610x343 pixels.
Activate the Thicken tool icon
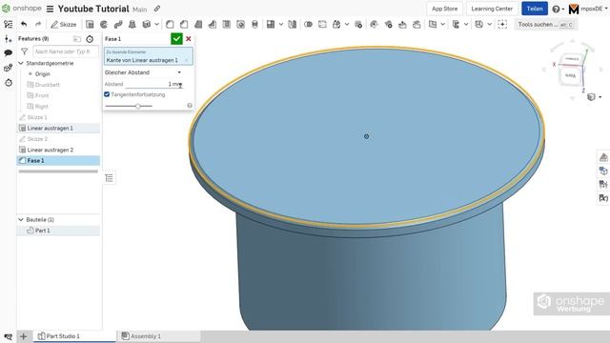[x=146, y=25]
